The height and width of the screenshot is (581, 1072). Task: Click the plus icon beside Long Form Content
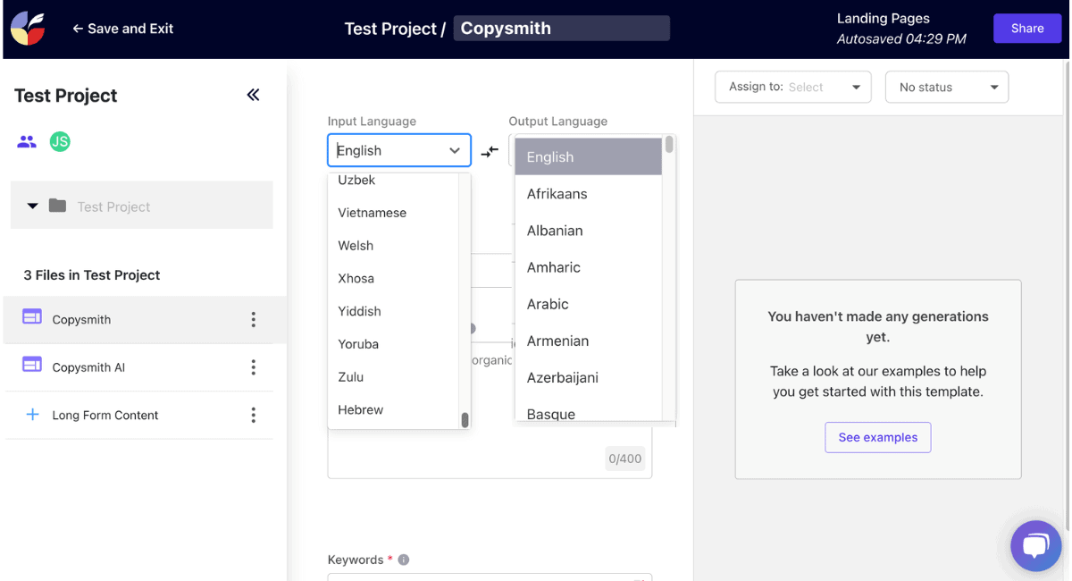32,415
